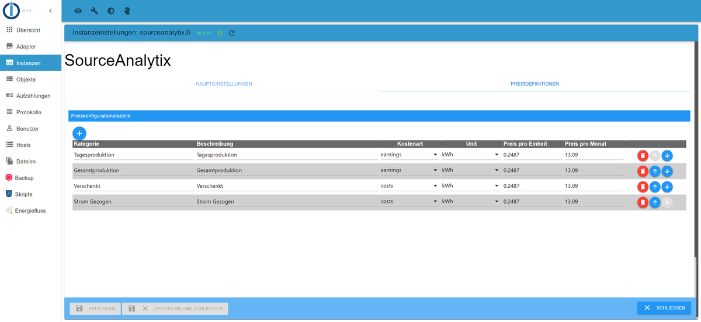
Task: Edit the Verschenkt Beschreibung field
Action: (x=287, y=185)
